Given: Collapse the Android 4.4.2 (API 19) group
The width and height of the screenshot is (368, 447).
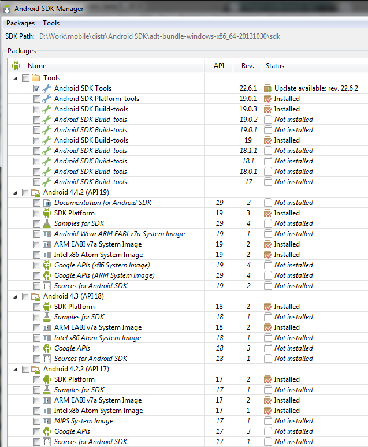Looking at the screenshot, I should (15, 193).
